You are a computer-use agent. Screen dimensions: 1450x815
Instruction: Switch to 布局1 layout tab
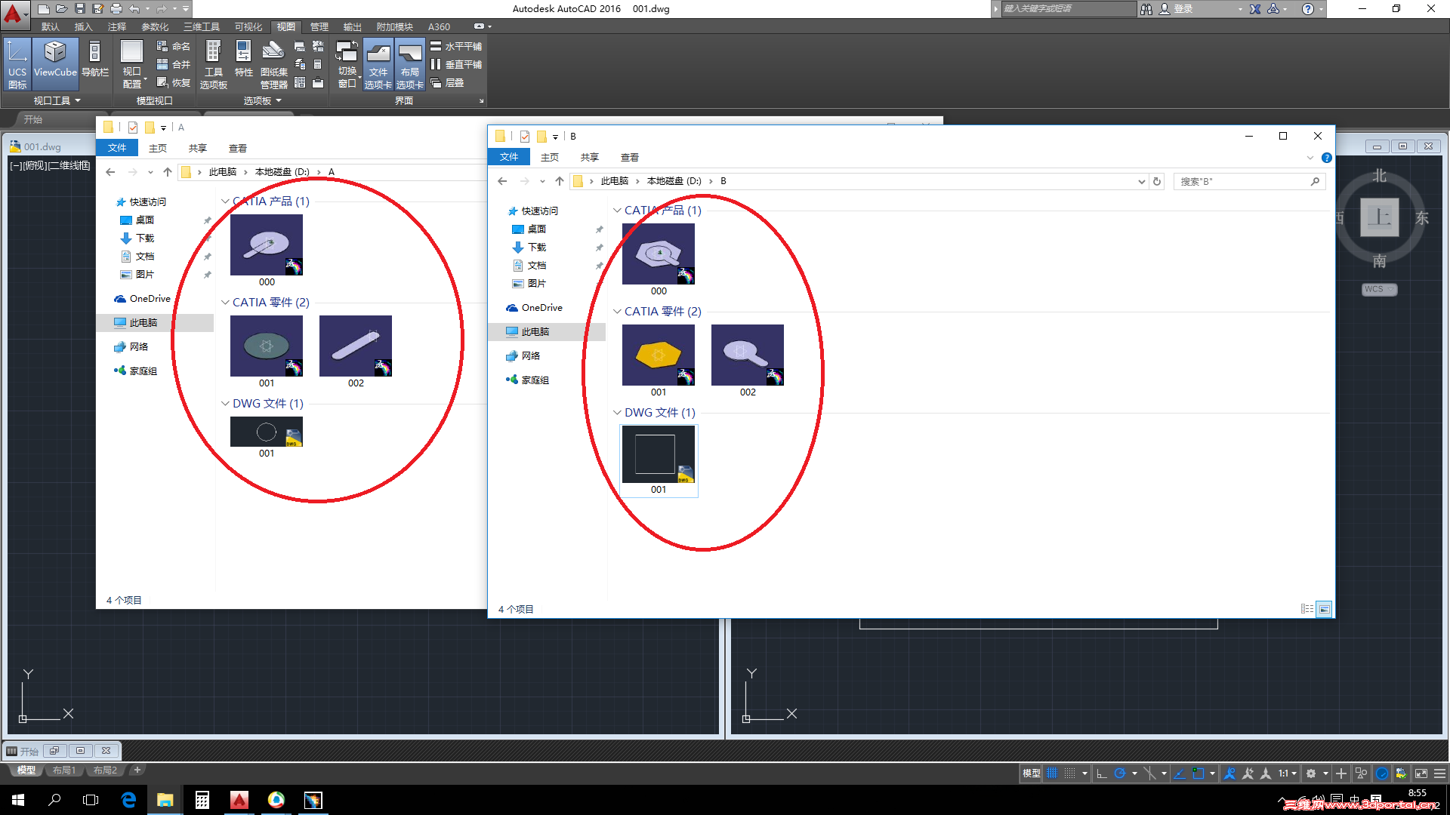(64, 770)
